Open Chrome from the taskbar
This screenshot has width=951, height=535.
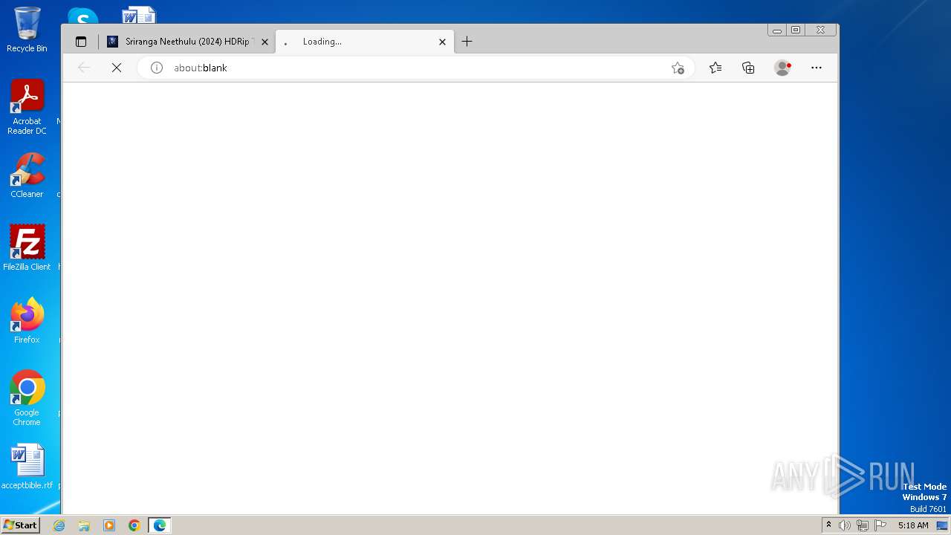134,525
